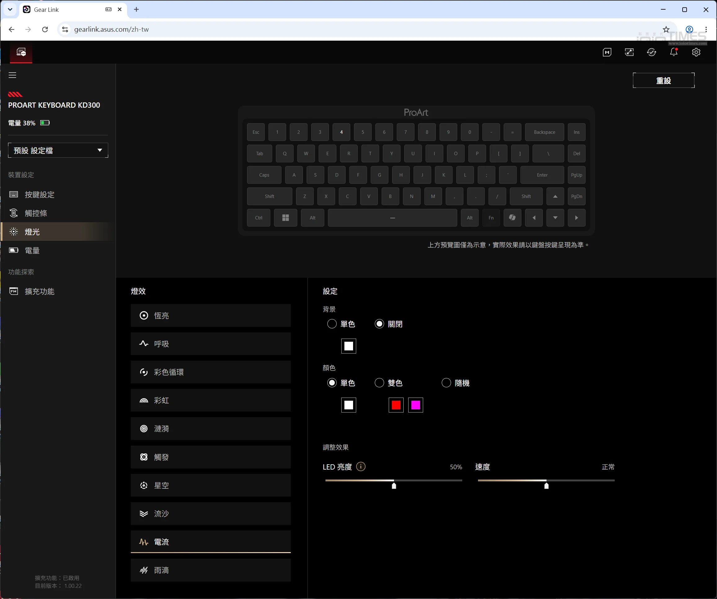This screenshot has height=599, width=717.
Task: Click the 速度 slider handle
Action: pos(546,486)
